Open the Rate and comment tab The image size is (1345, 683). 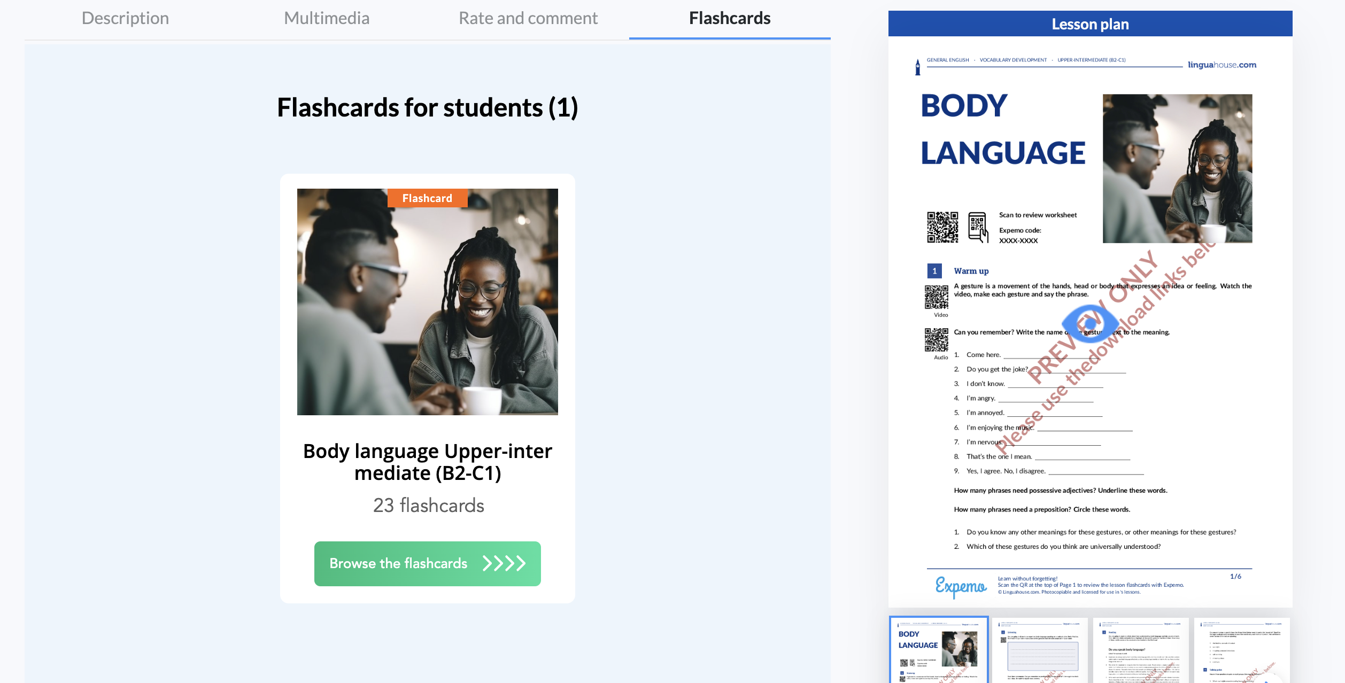(x=528, y=18)
